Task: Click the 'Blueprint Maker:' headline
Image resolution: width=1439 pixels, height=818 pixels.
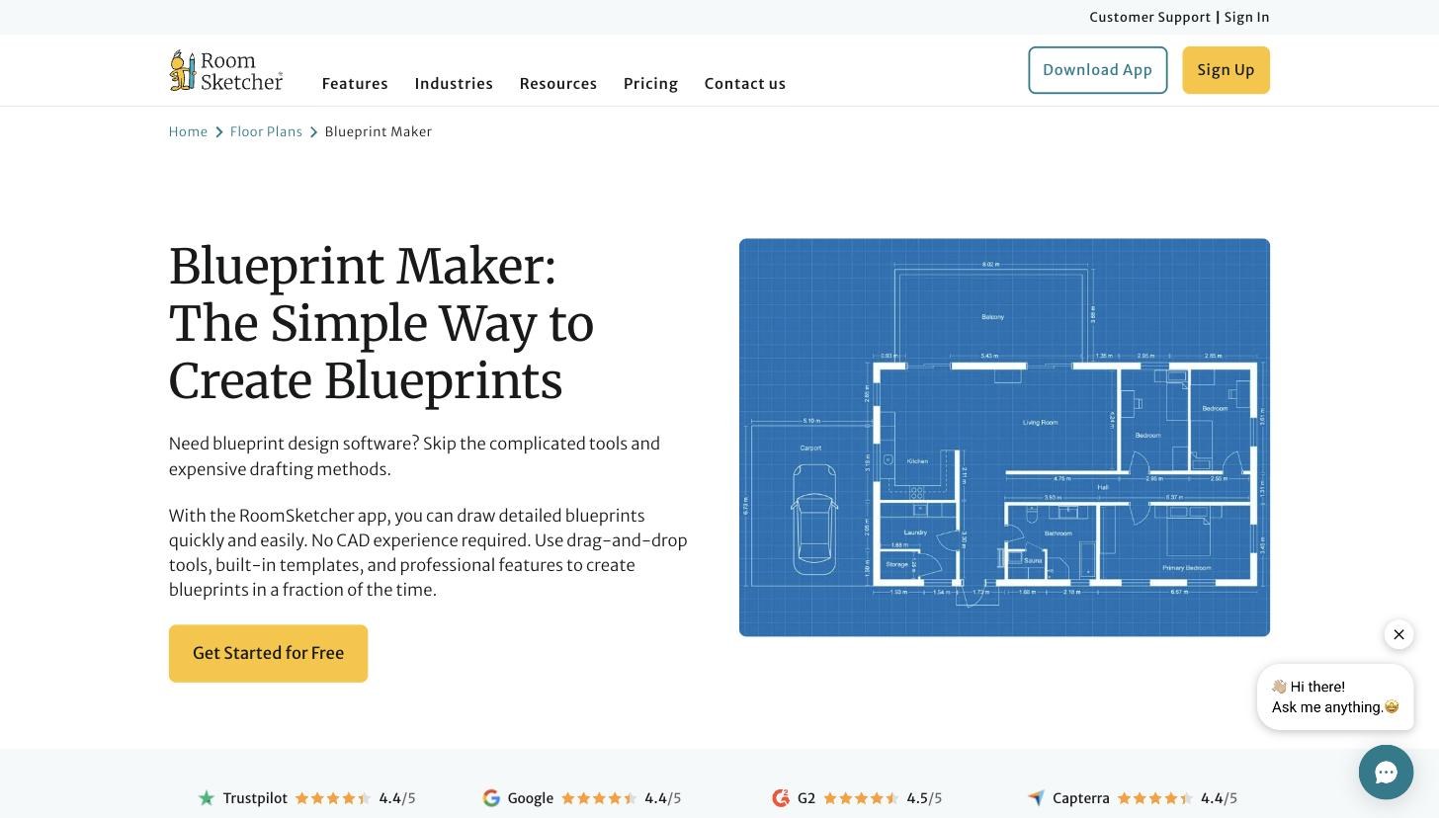Action: coord(363,267)
